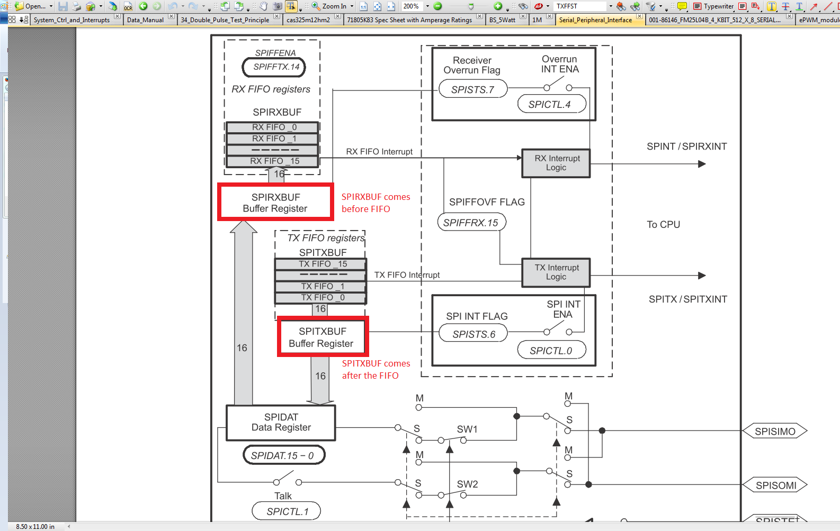Open the zoom percentage dropdown
Screen dimensions: 840x531
pos(427,6)
